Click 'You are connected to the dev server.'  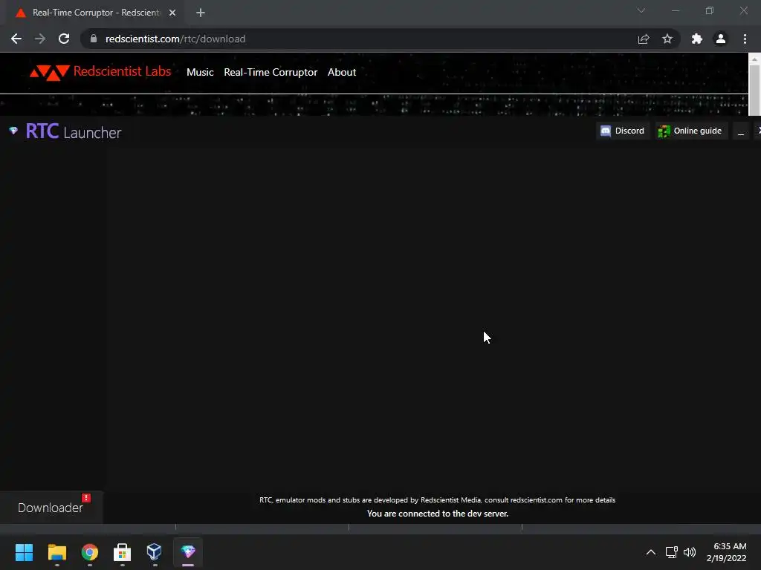(437, 514)
